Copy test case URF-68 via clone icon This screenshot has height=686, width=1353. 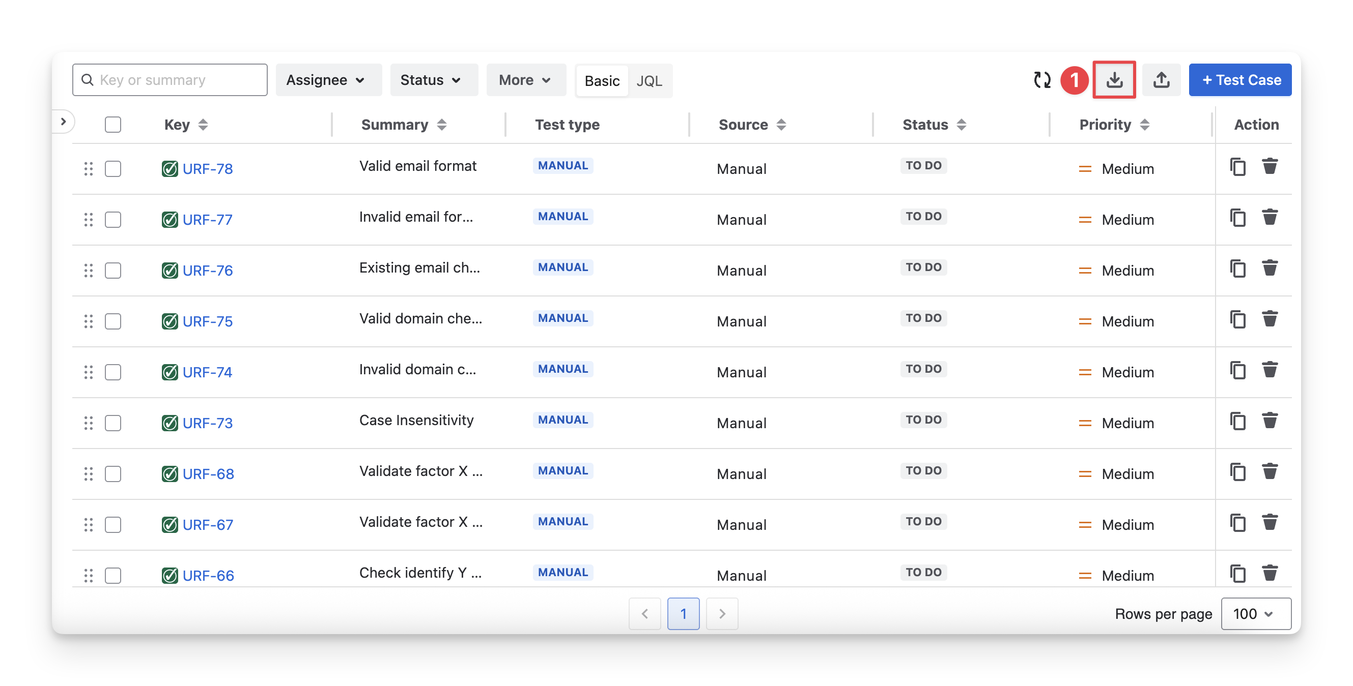point(1237,471)
